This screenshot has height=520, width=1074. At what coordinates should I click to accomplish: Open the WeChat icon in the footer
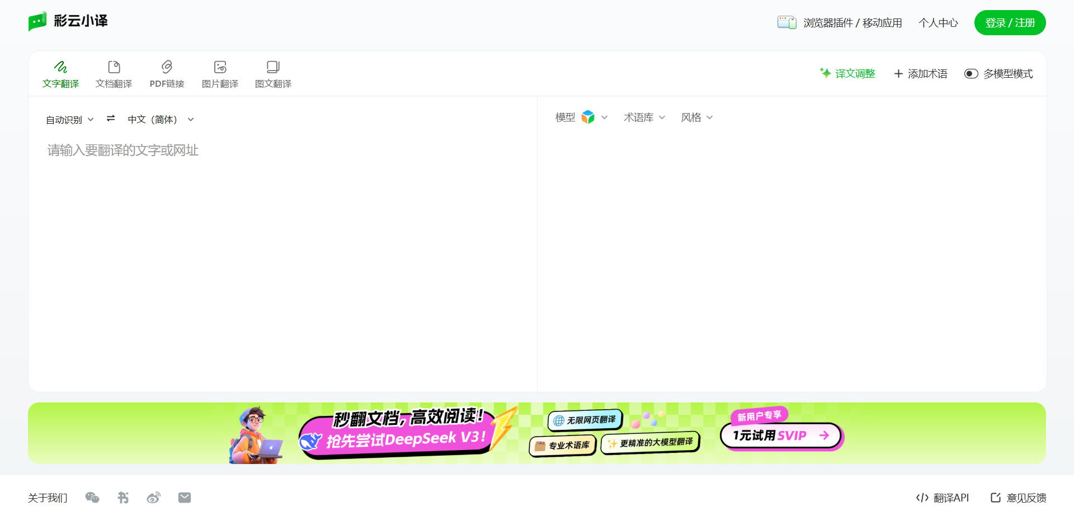[x=92, y=497]
